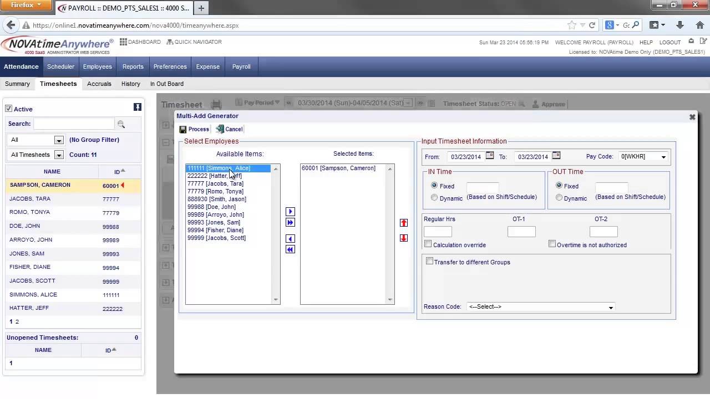
Task: Open the Pay Code dropdown
Action: (643, 157)
